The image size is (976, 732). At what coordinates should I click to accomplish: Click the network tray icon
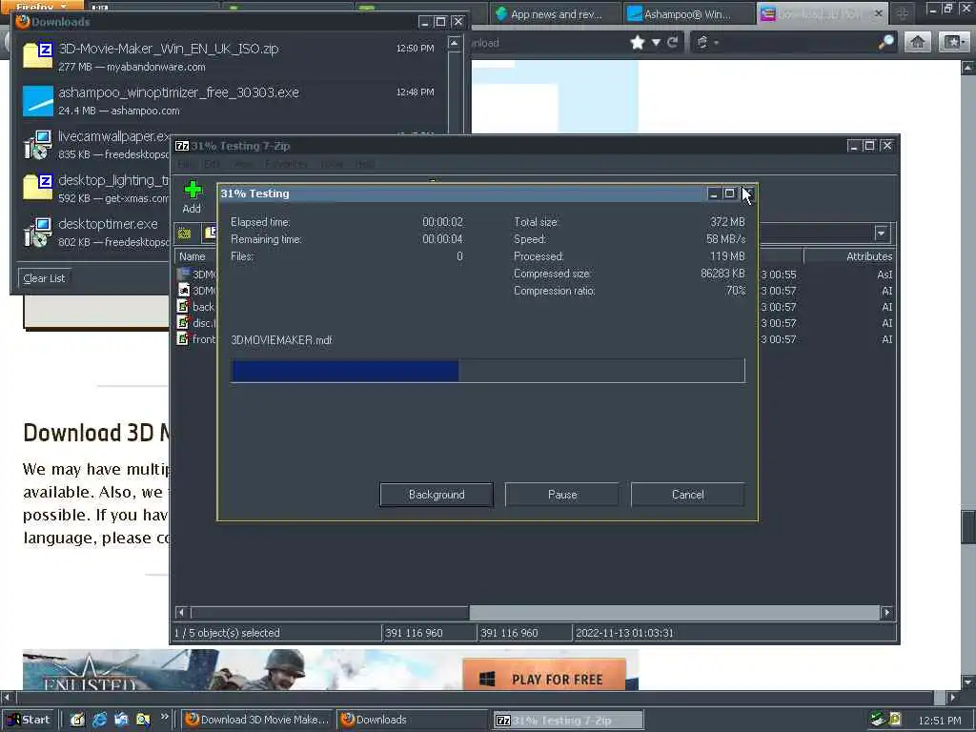[x=877, y=720]
